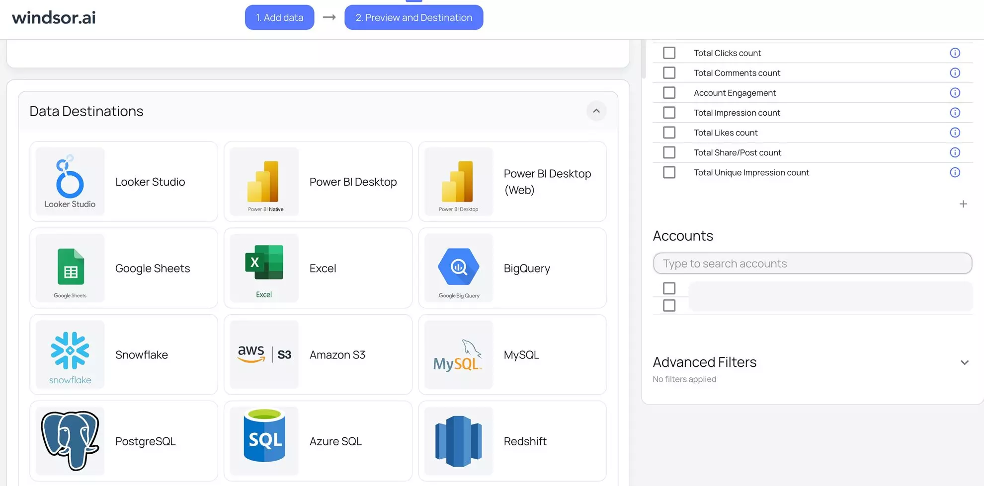Click the plus icon below the fields list
This screenshot has height=486, width=984.
click(963, 204)
